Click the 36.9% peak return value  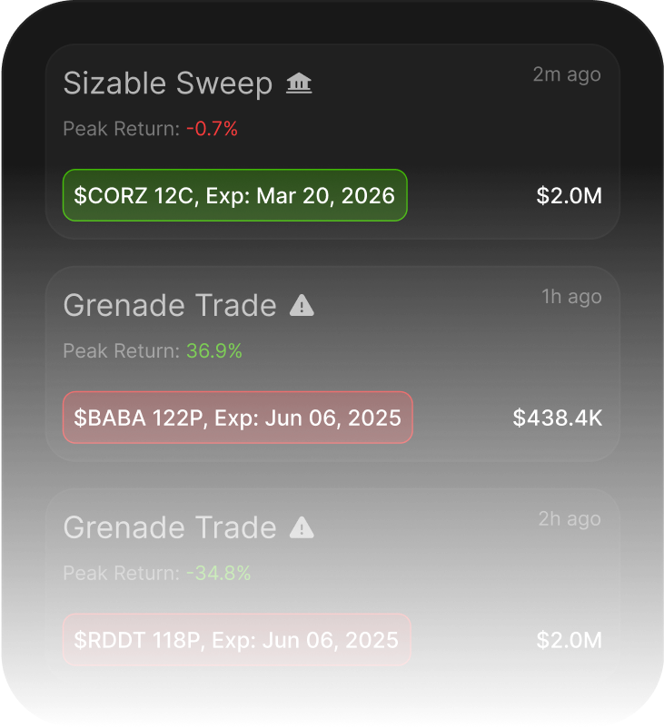tap(214, 351)
